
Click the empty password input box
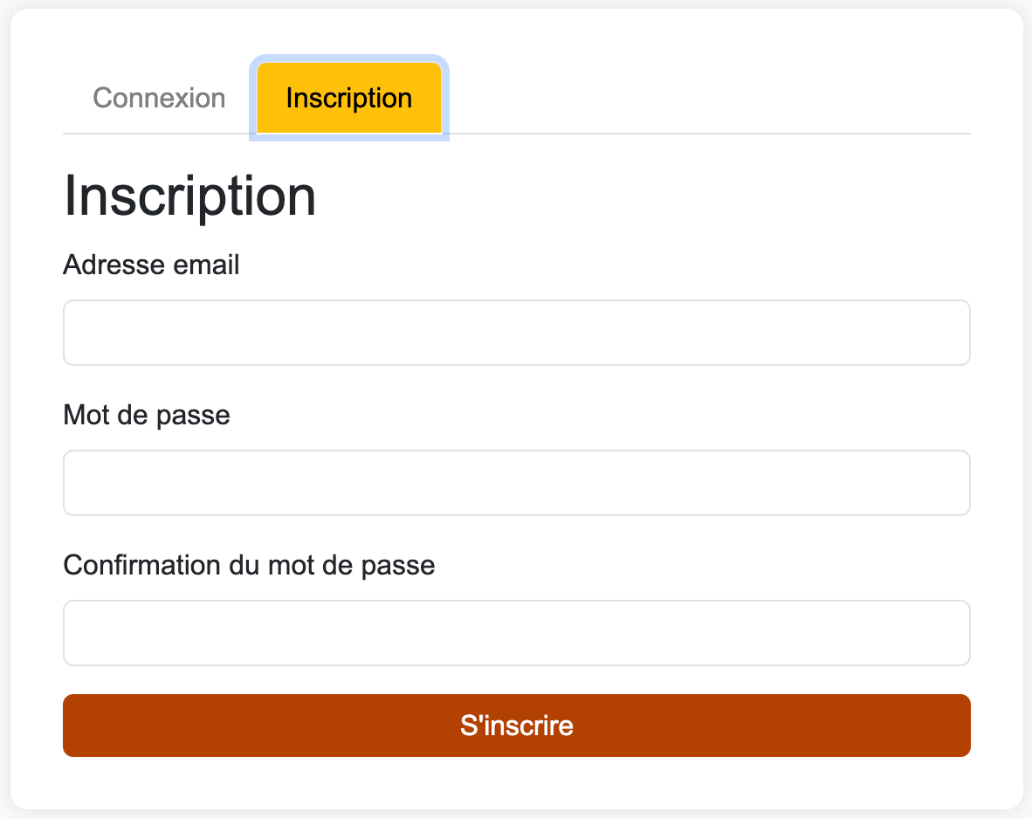coord(516,482)
